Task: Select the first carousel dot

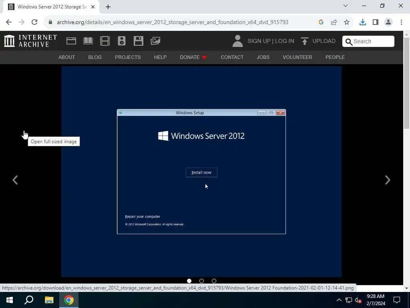Action: tap(189, 281)
